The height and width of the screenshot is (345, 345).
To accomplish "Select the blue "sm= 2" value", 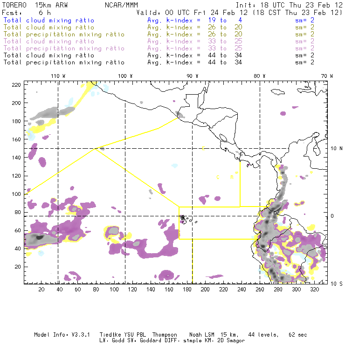I will pyautogui.click(x=304, y=21).
